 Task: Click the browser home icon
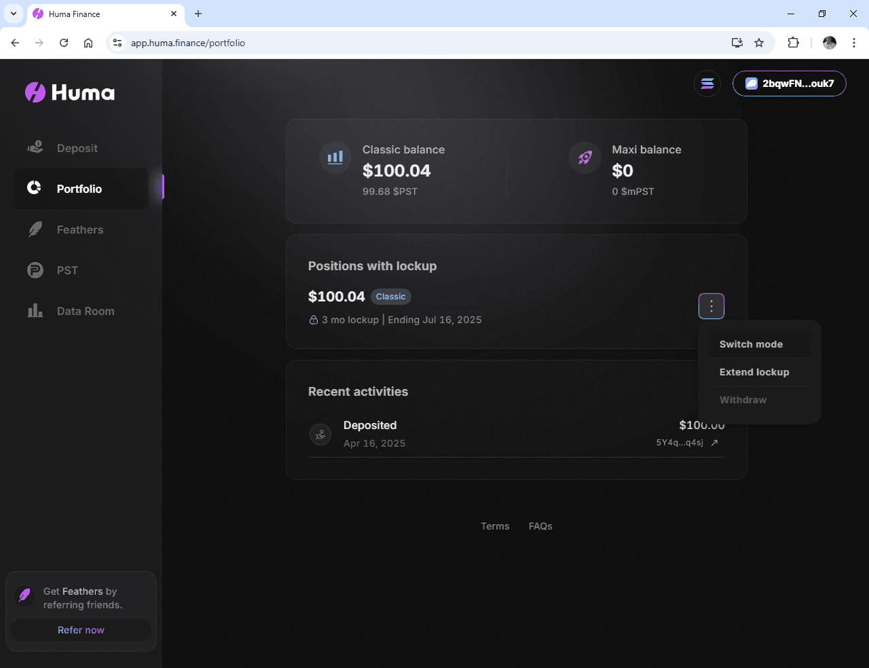[x=88, y=43]
